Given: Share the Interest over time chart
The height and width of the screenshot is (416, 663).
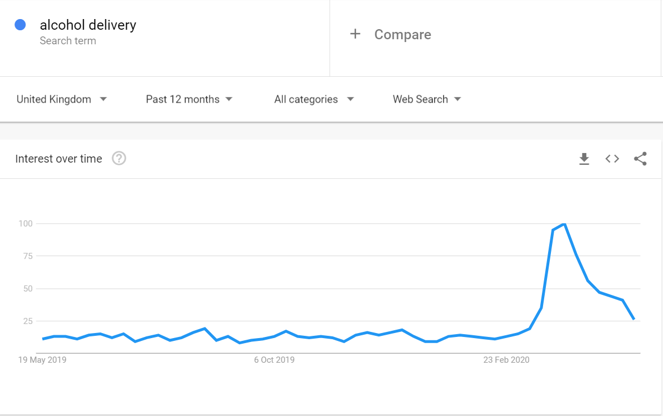Looking at the screenshot, I should coord(640,159).
